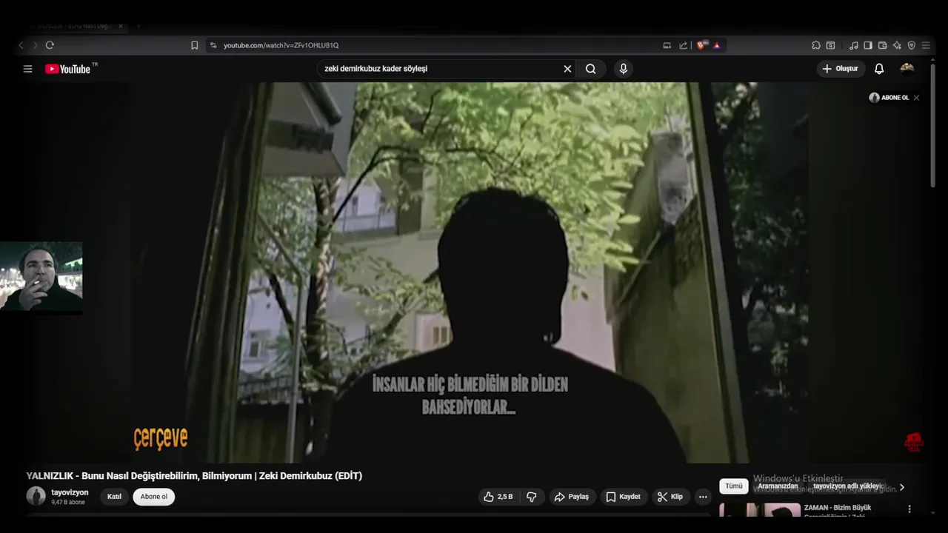Open Brave Shields lion icon
948x533 pixels.
pyautogui.click(x=702, y=45)
